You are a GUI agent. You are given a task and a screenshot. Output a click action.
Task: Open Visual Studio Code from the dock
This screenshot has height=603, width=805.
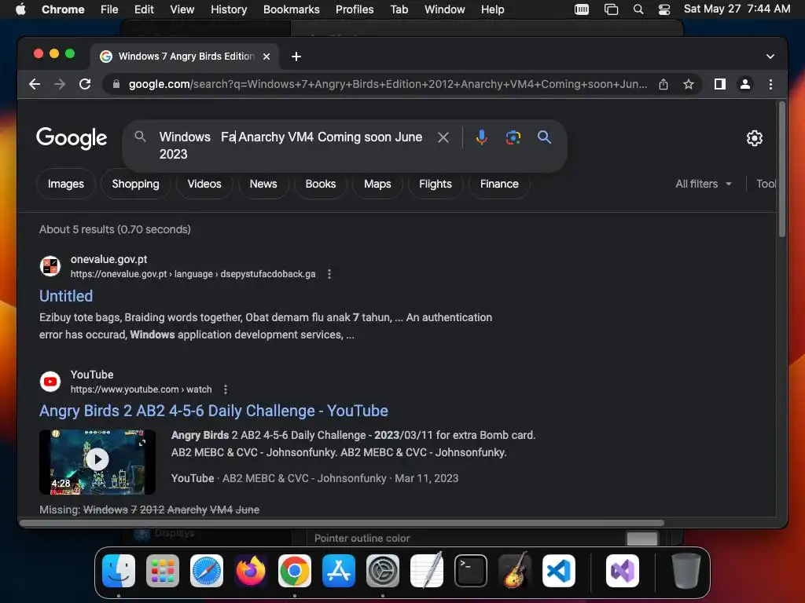(x=559, y=571)
